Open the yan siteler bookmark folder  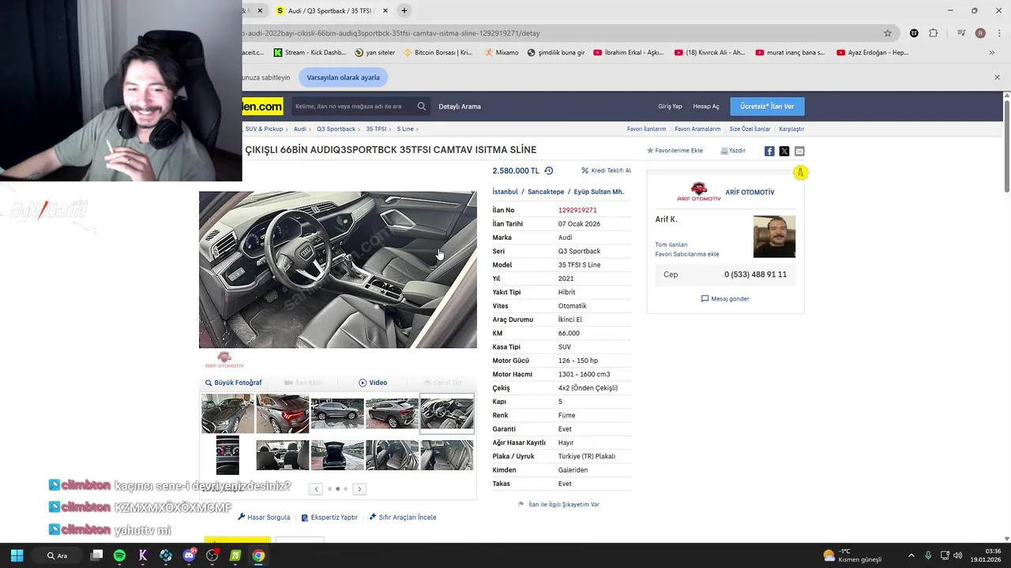(x=374, y=53)
